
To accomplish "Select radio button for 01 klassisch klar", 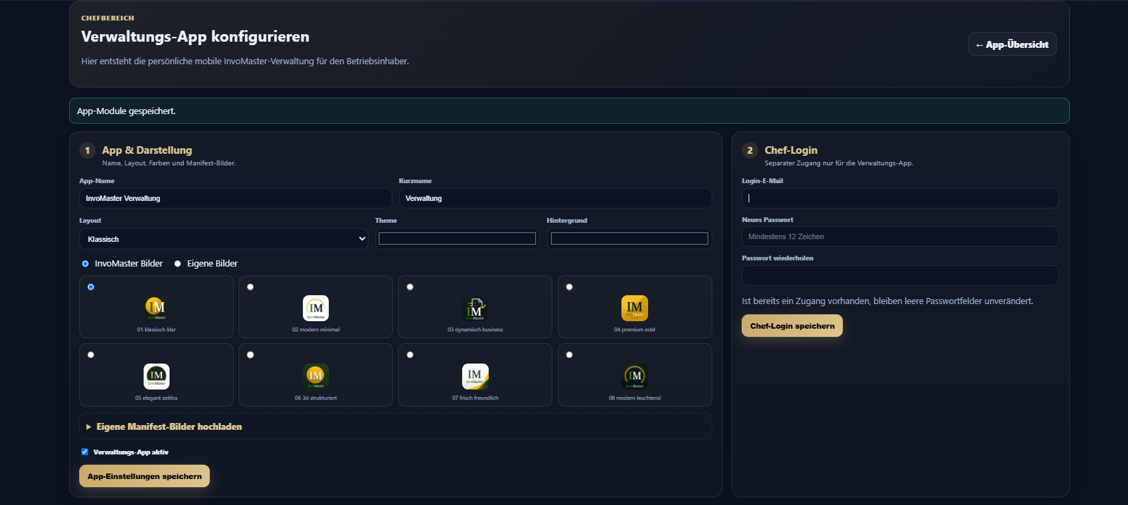I will pyautogui.click(x=91, y=287).
